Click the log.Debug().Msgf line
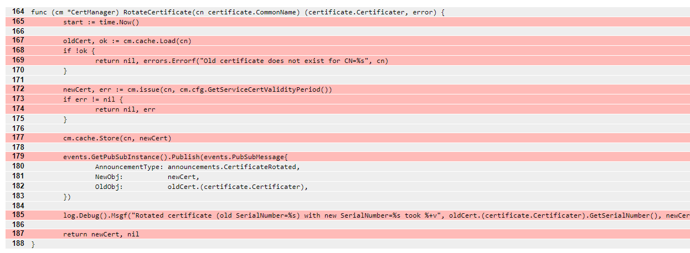This screenshot has width=690, height=253. pos(348,215)
